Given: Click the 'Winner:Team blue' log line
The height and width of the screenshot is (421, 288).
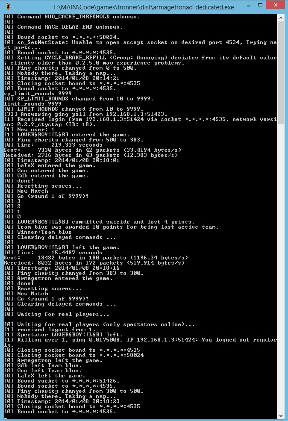Looking at the screenshot, I should [38, 232].
